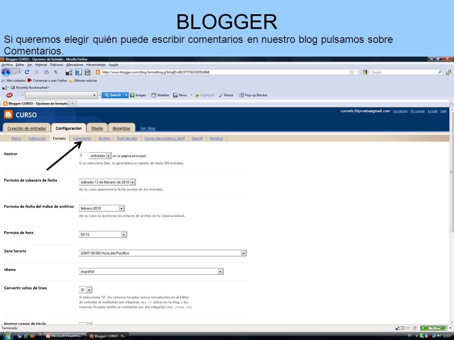This screenshot has height=340, width=454.
Task: Click the Ask toolbar Search button
Action: [112, 95]
